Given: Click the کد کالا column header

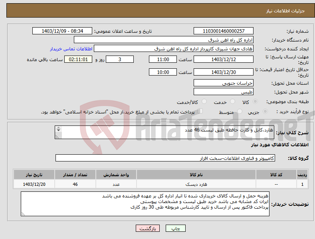Looking at the screenshot, I should (276, 175).
